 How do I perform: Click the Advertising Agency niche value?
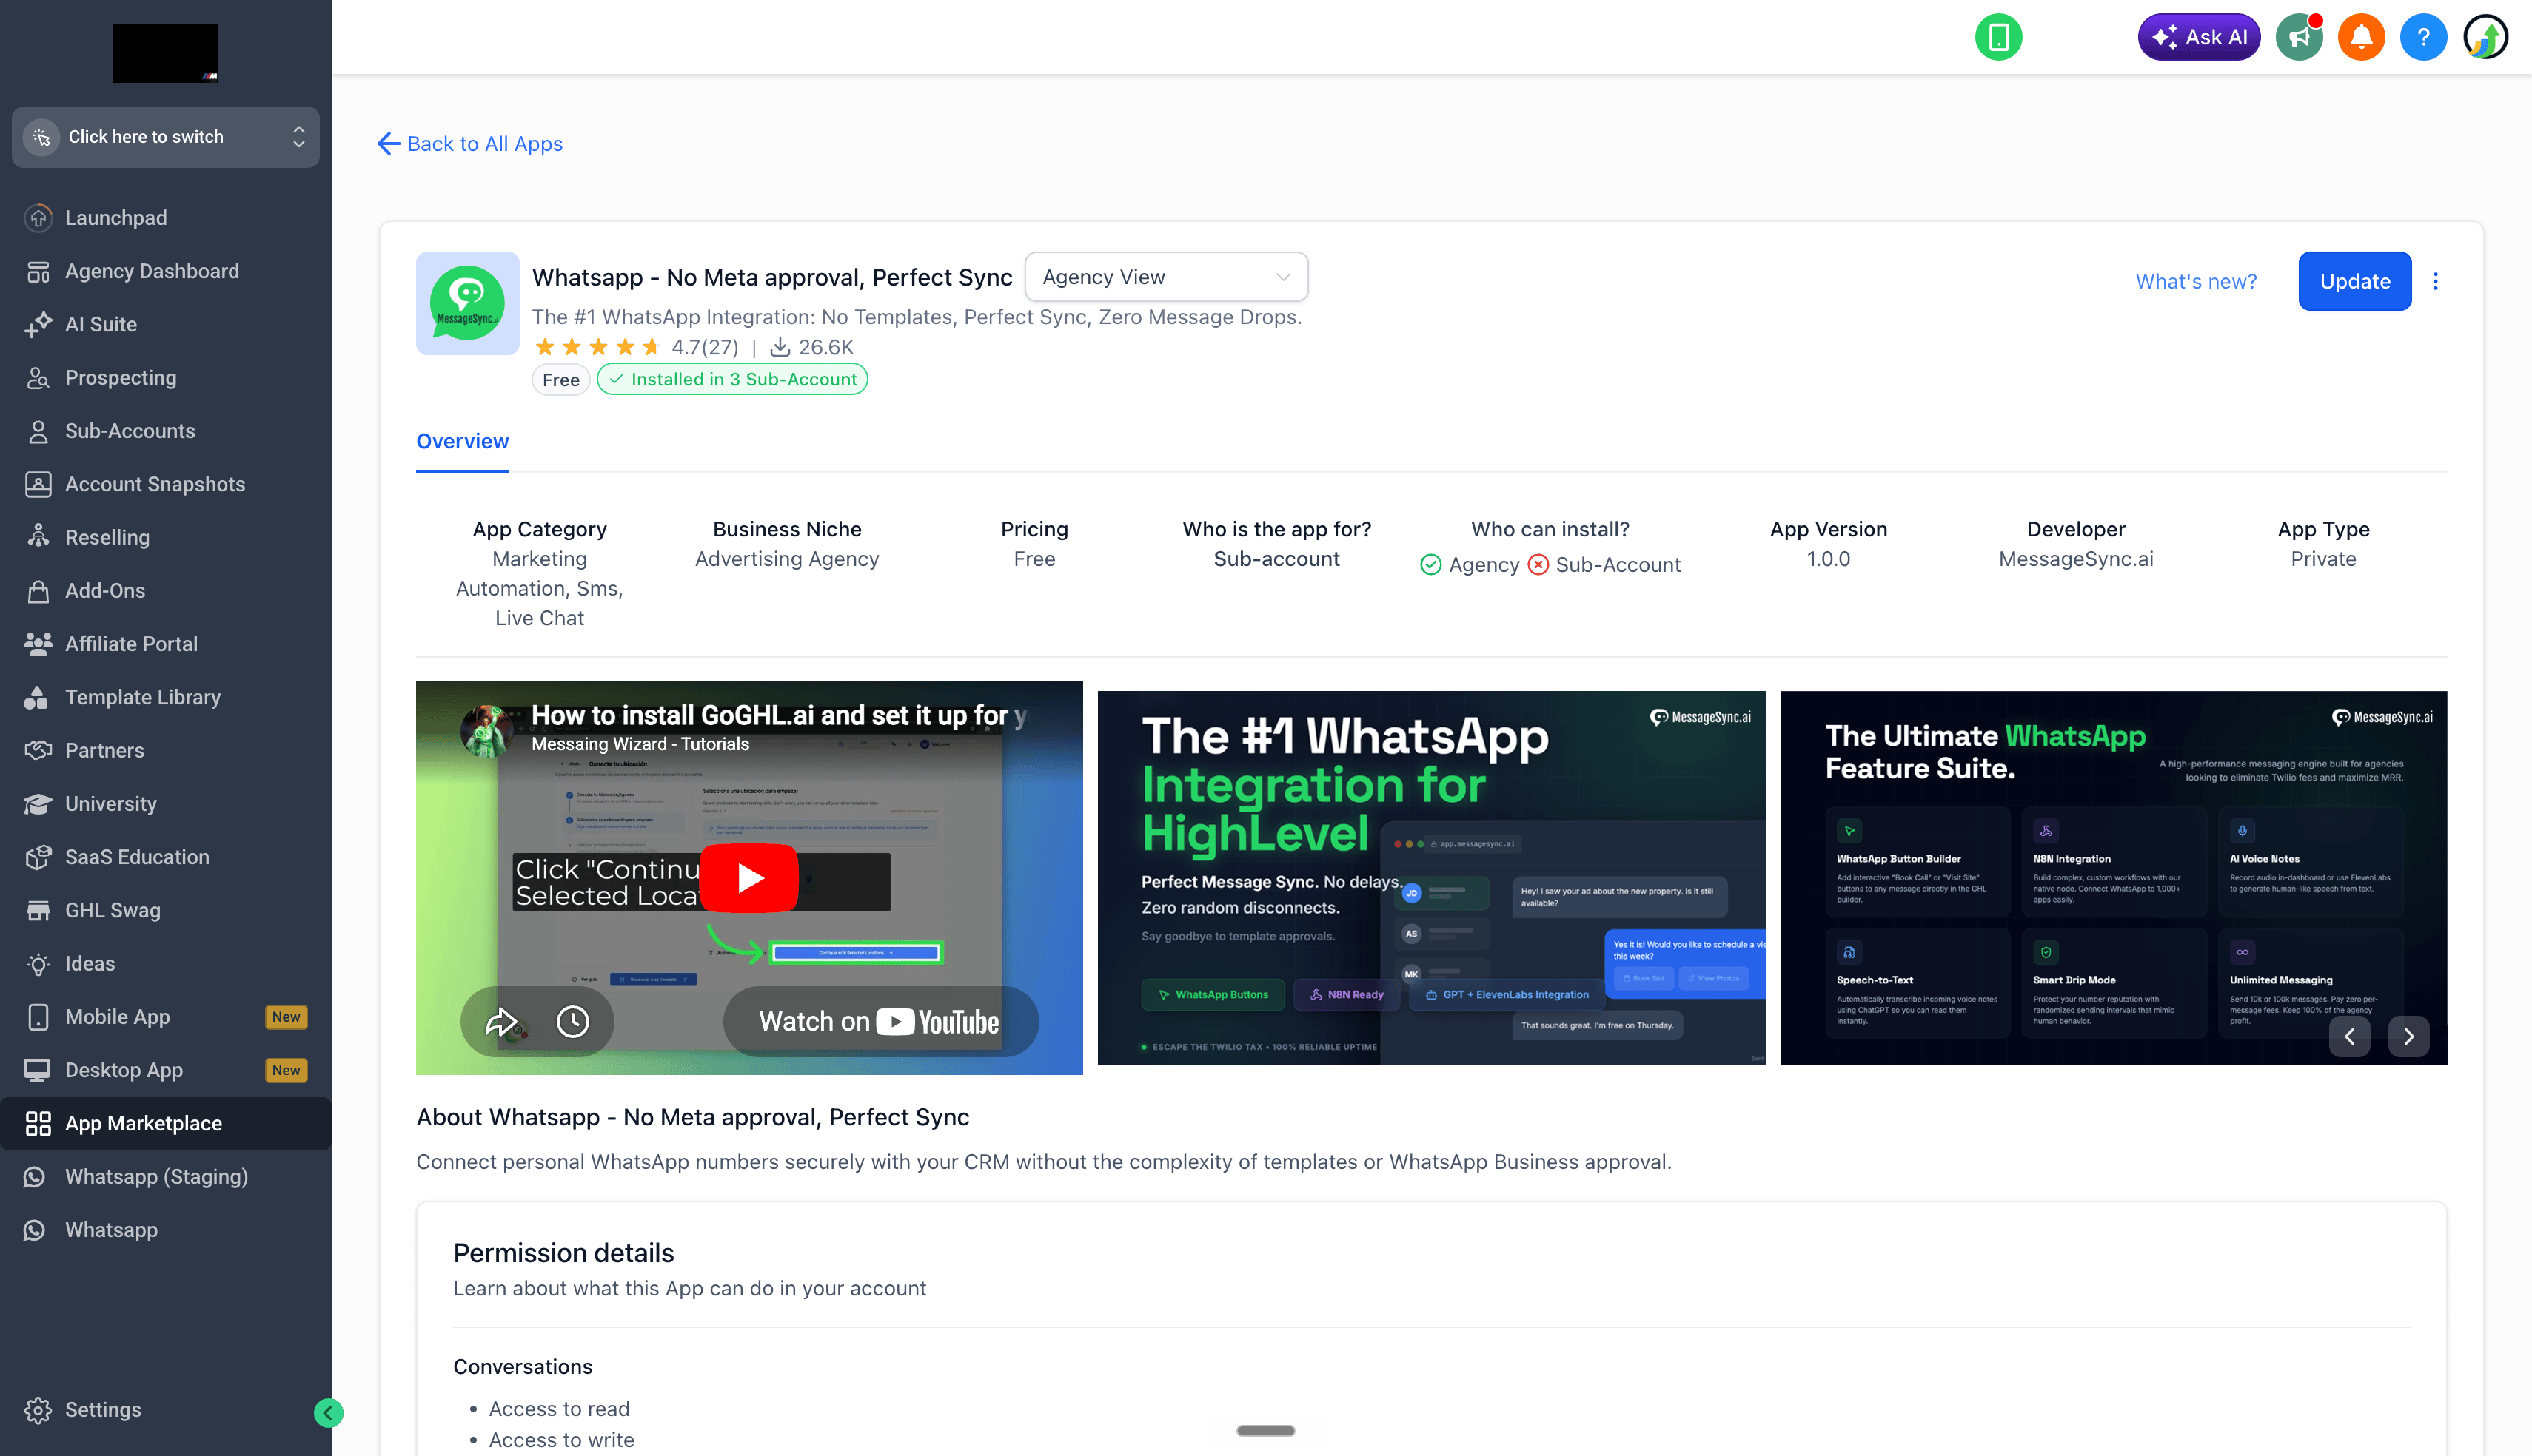(787, 559)
